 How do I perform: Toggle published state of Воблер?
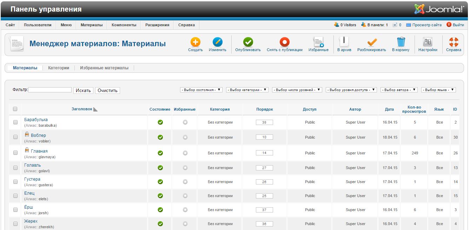[x=160, y=137]
